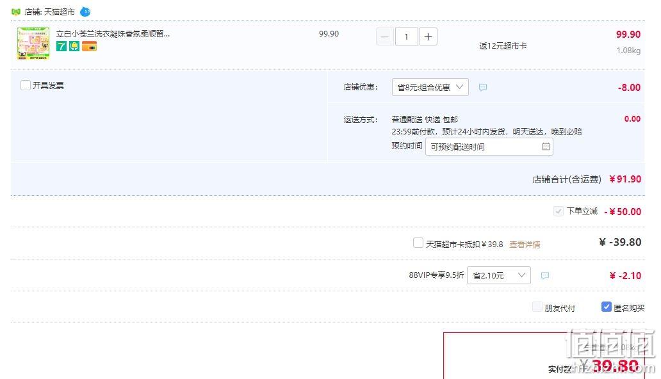Click the 返12元超市卡 promotion text
Screen dimensions: 661x379
503,46
